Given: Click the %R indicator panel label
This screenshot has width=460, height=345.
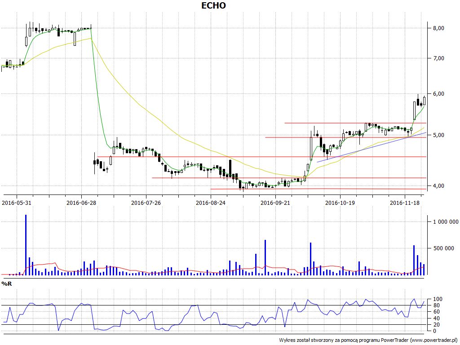Looking at the screenshot, I should (x=7, y=284).
